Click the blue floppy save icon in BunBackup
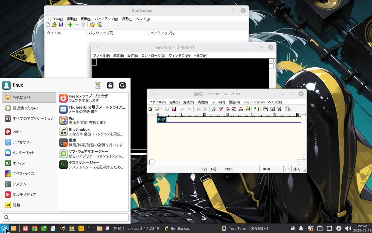Viewport: 372px width, 233px height. coord(61,25)
